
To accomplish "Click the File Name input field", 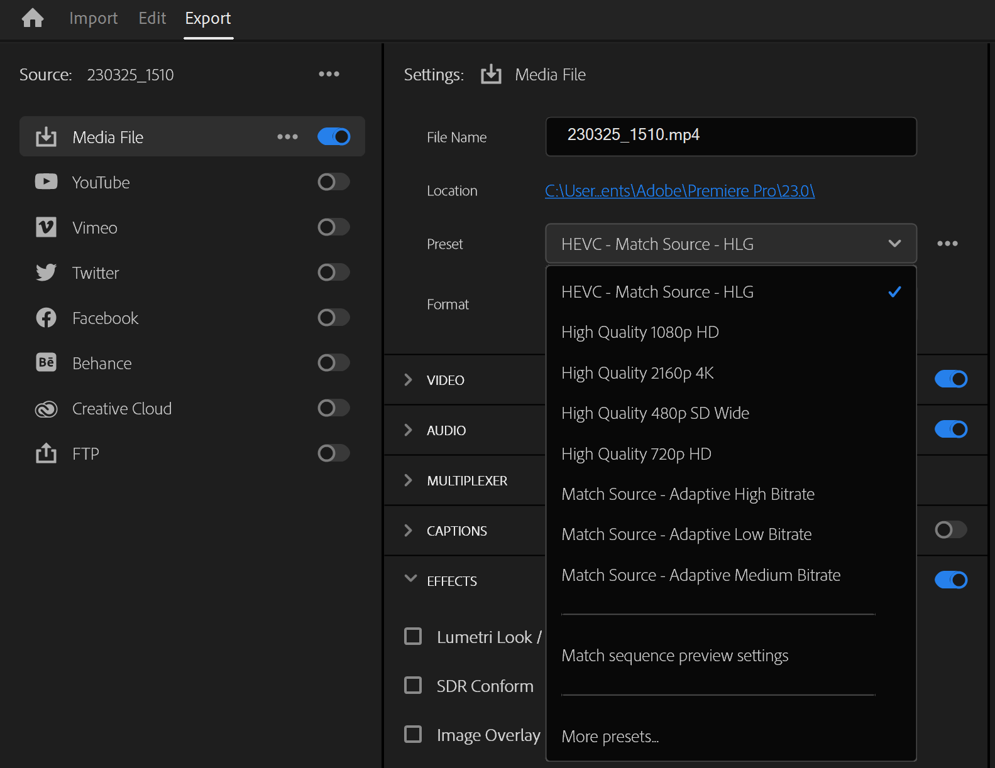I will (731, 136).
